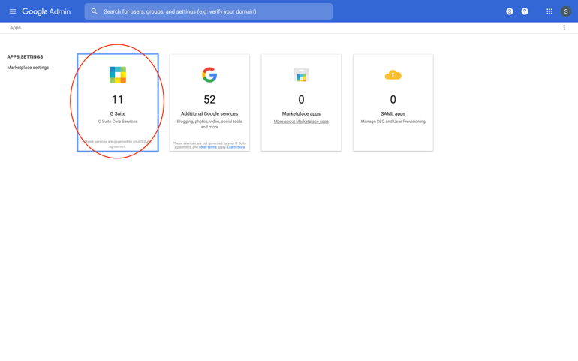Click the count 52 on Google services card
578x361 pixels.
point(209,100)
